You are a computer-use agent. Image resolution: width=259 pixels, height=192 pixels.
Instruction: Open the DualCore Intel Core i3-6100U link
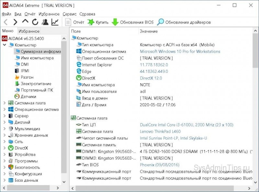click(187, 125)
